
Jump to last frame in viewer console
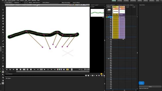[x=55, y=70]
